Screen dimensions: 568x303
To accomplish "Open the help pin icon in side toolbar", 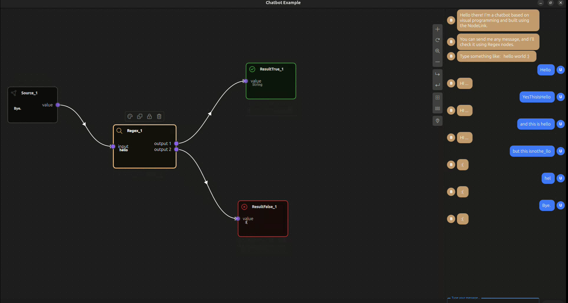I will (x=437, y=121).
